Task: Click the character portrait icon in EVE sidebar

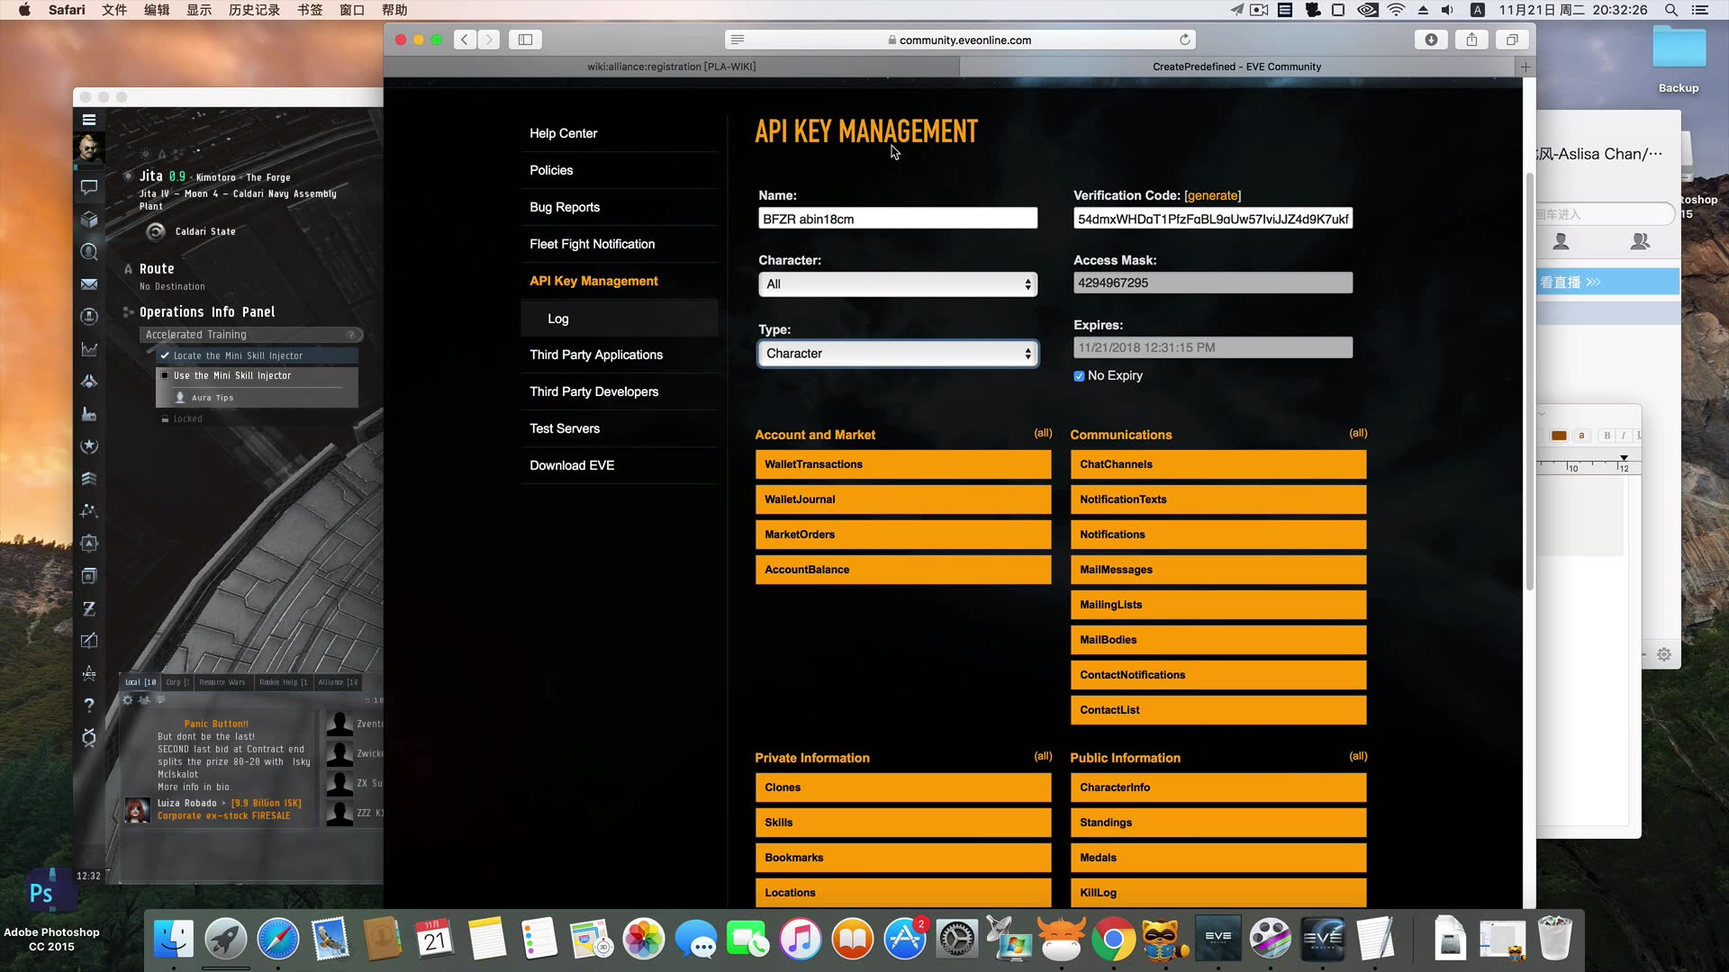Action: pos(88,148)
